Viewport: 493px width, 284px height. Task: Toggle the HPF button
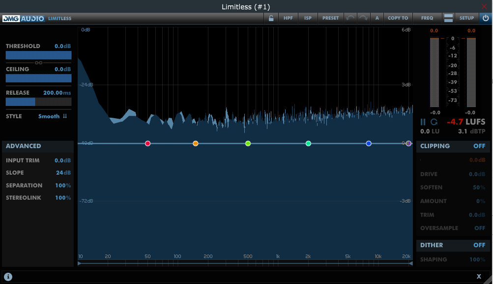point(288,18)
